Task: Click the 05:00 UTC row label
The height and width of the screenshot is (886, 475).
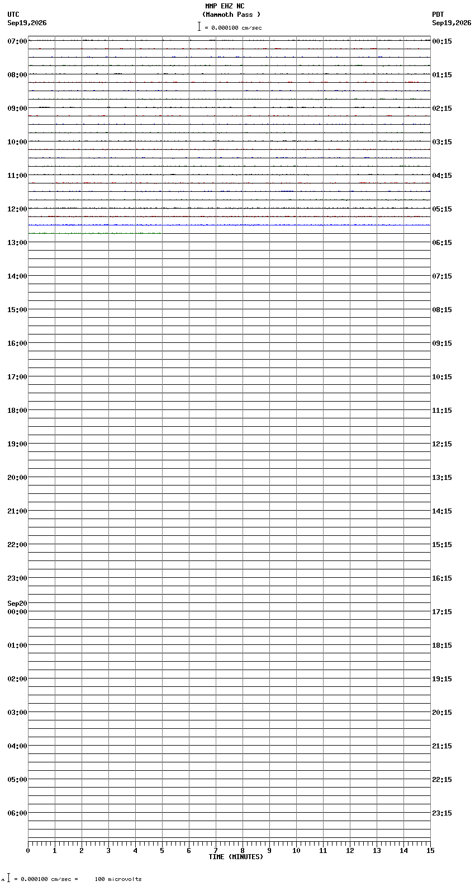Action: [17, 780]
